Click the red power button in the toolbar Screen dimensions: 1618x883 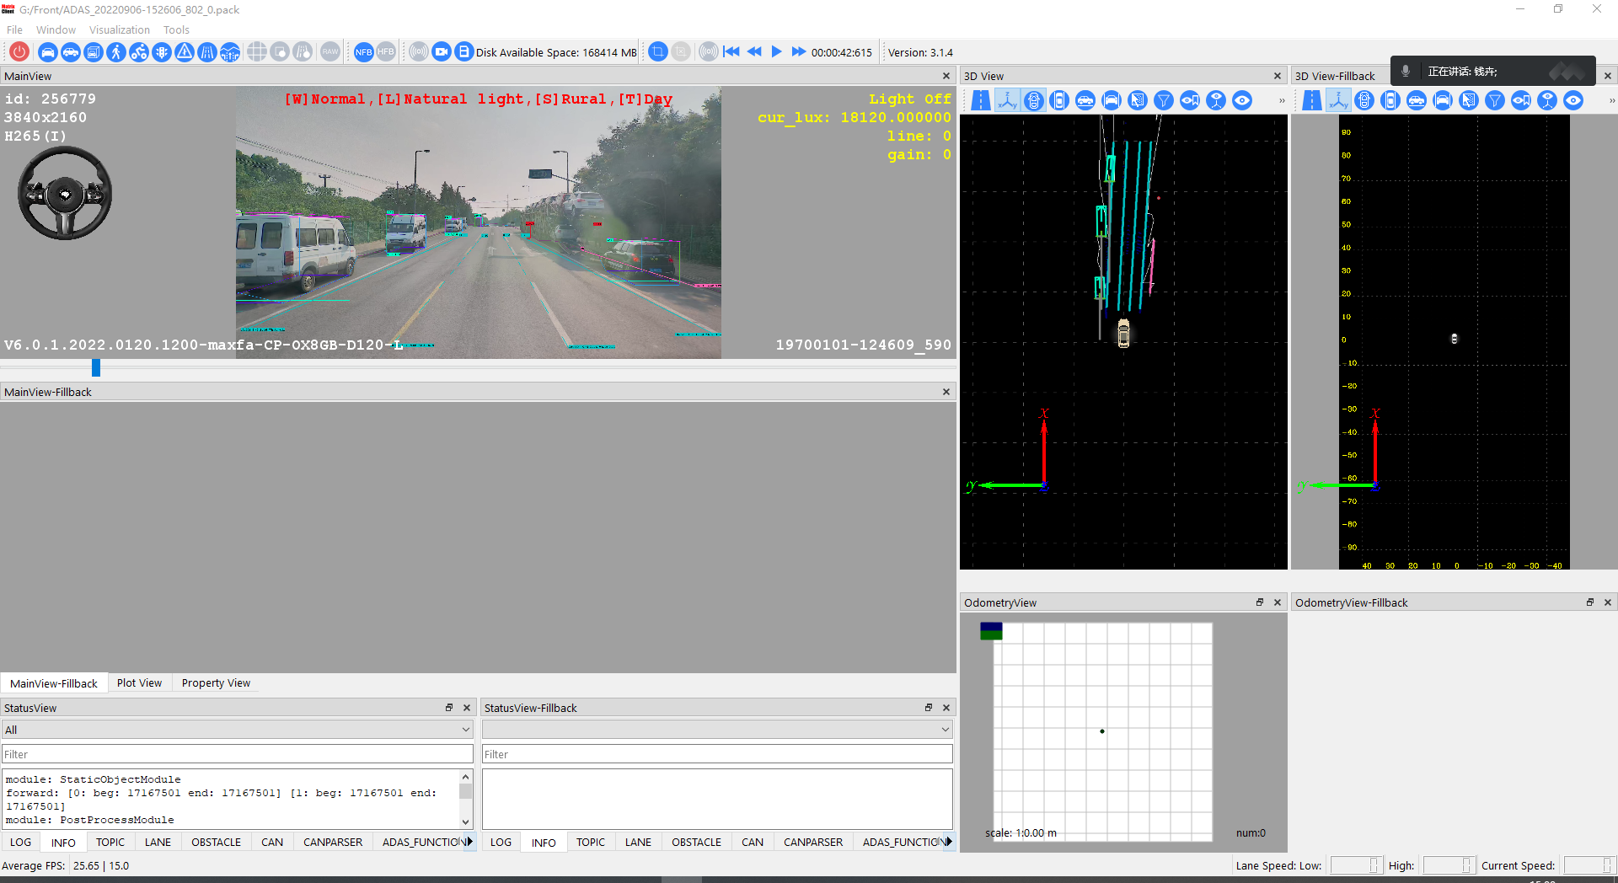(19, 52)
